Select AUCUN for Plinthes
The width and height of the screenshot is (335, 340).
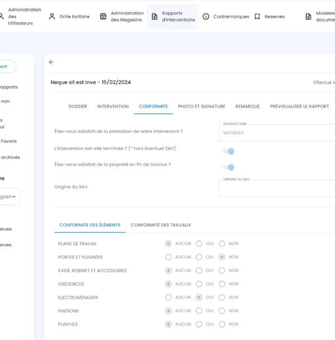coord(169,324)
